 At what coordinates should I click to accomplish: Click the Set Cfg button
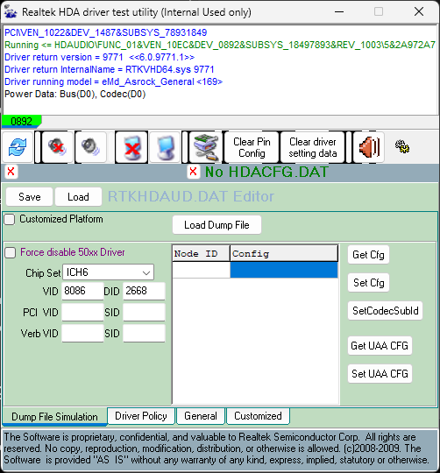(368, 283)
